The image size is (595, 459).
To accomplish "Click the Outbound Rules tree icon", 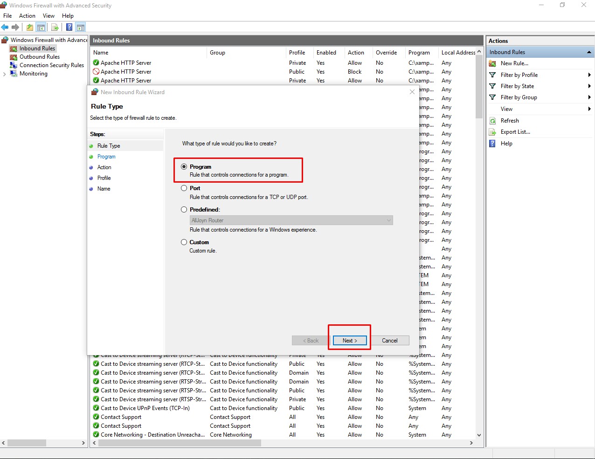I will pos(14,57).
